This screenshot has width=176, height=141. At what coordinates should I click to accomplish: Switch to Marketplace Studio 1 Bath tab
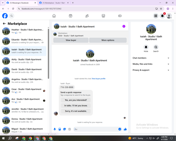(54, 3)
